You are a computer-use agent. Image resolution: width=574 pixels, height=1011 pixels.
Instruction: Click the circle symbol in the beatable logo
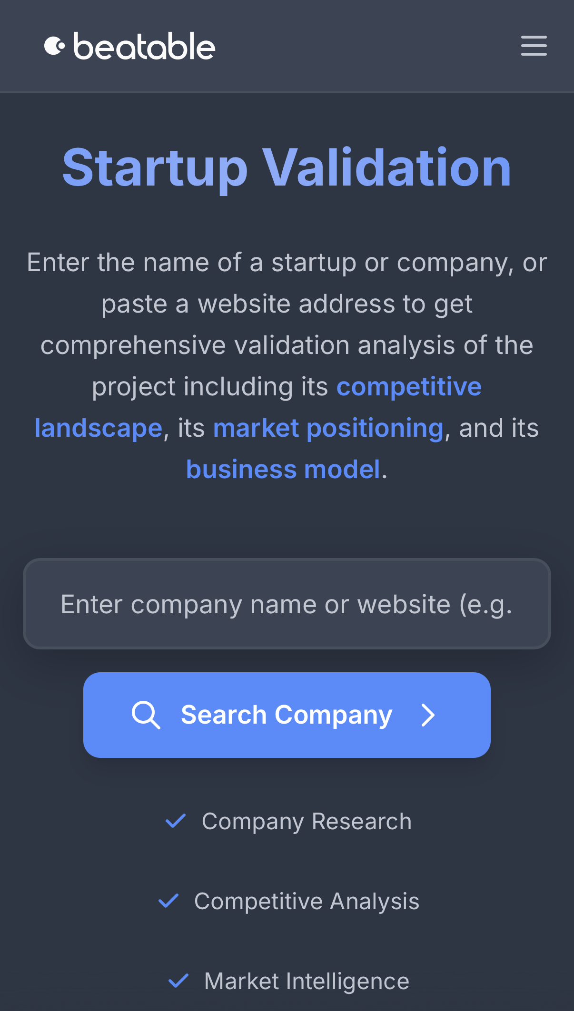point(55,46)
